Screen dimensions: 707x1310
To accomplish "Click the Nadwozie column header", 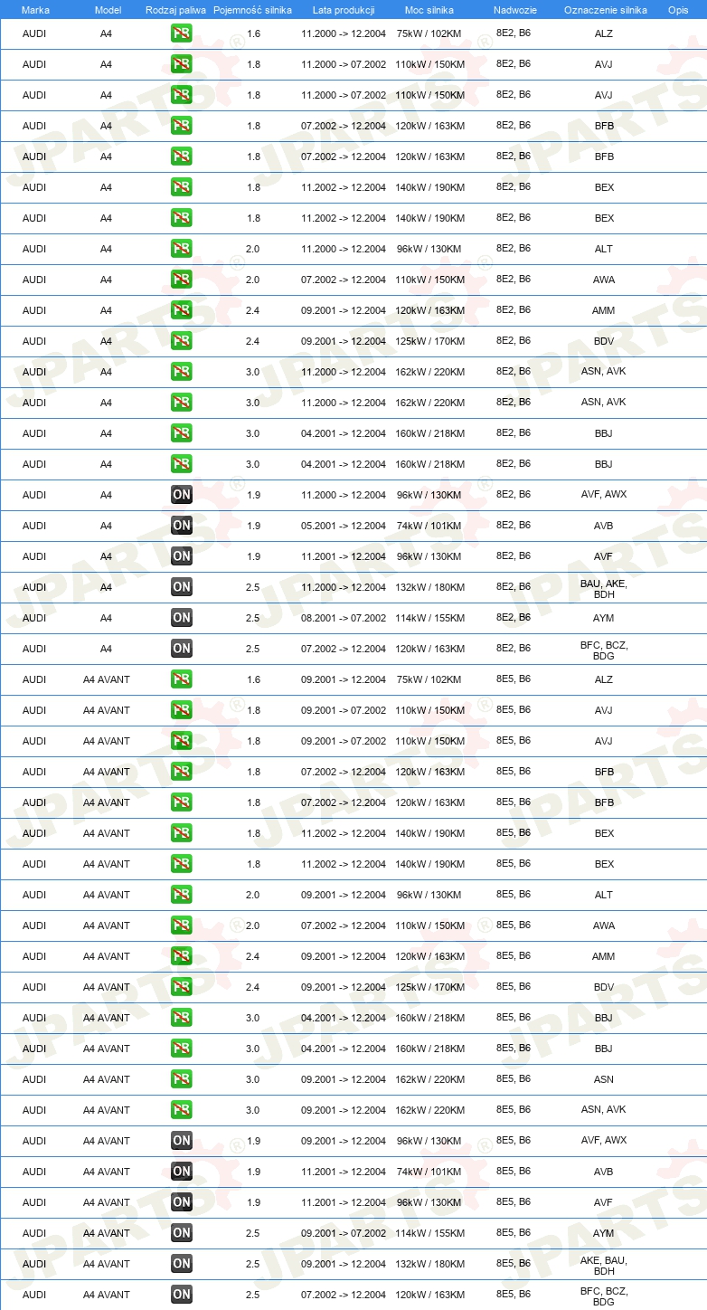I will 514,10.
